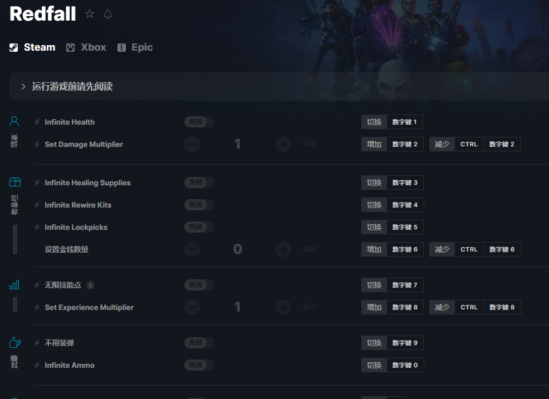Select the Steam platform tab

pyautogui.click(x=32, y=47)
